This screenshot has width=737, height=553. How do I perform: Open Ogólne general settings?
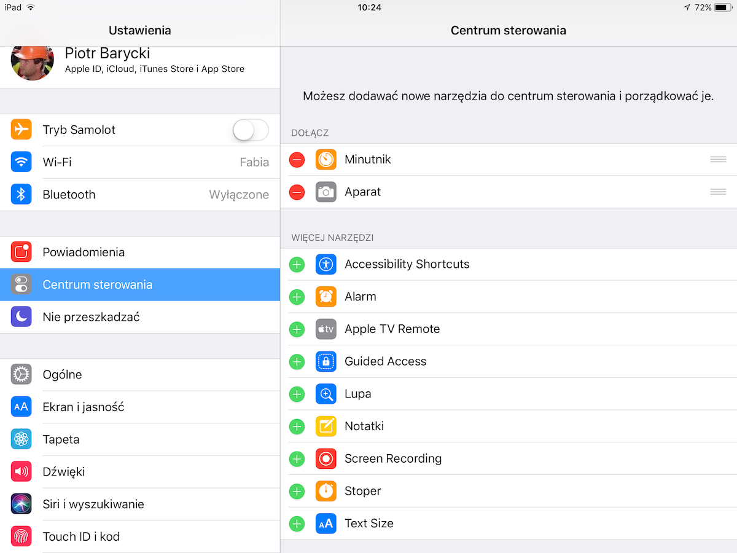click(x=140, y=374)
